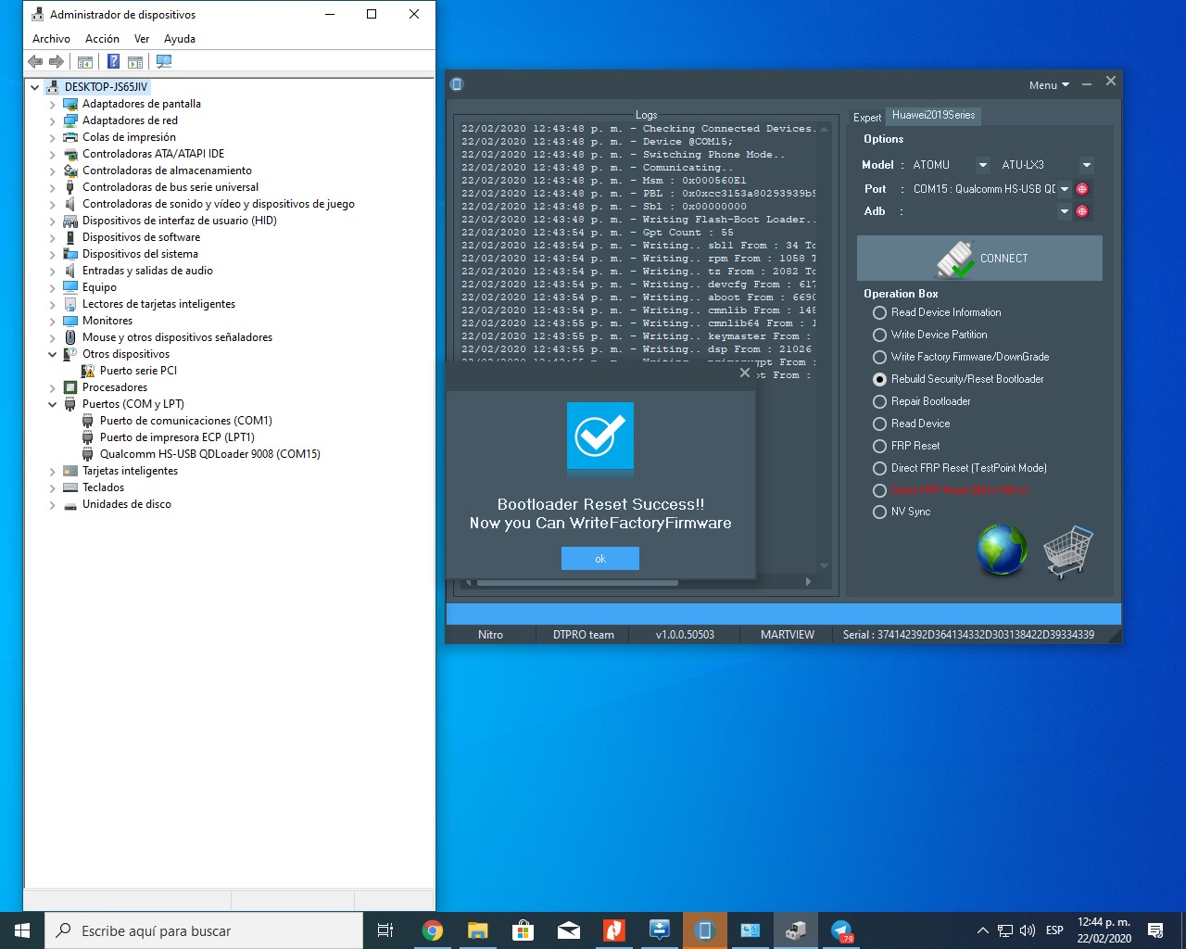The width and height of the screenshot is (1186, 949).
Task: Click the shopping cart icon in the Nitro tool
Action: 1067,550
